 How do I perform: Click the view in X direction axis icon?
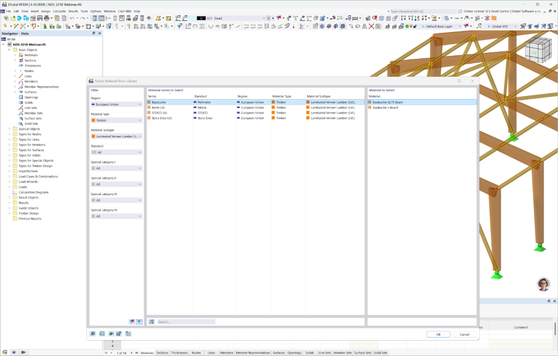click(x=403, y=18)
